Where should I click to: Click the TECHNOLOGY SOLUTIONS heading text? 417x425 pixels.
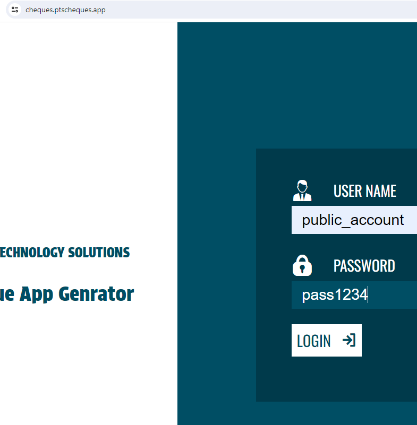(x=65, y=253)
